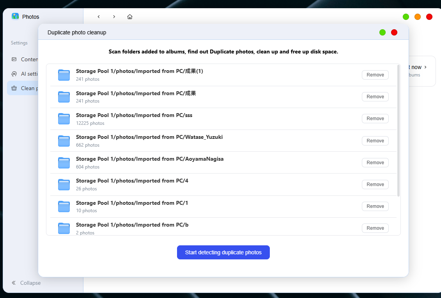Click folder icon for 成果(1) row
441x298 pixels.
pyautogui.click(x=64, y=75)
